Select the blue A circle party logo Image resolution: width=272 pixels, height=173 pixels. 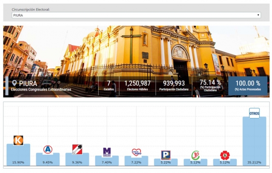pos(48,149)
